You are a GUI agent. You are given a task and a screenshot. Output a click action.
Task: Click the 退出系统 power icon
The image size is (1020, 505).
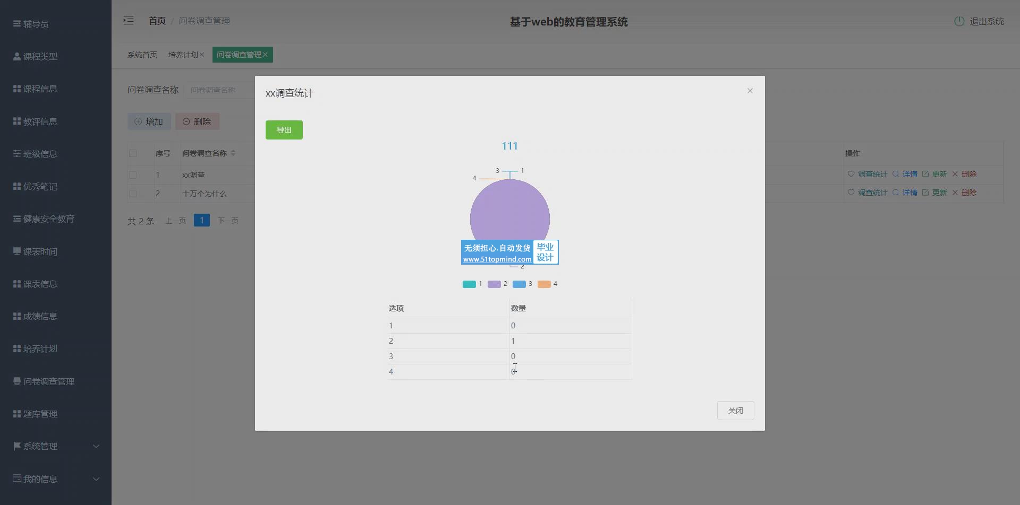click(959, 21)
